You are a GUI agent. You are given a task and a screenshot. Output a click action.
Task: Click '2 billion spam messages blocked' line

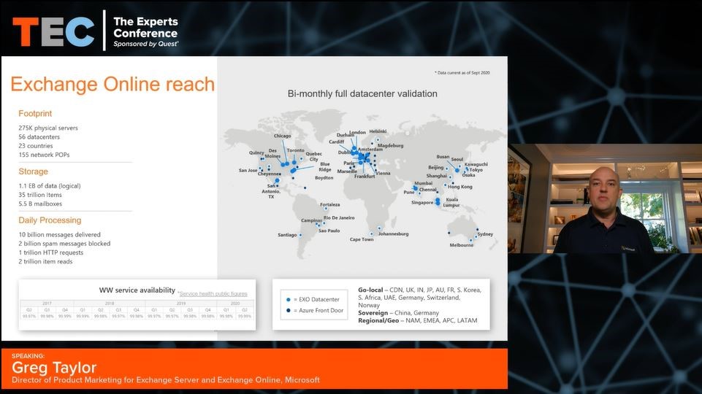tap(64, 243)
